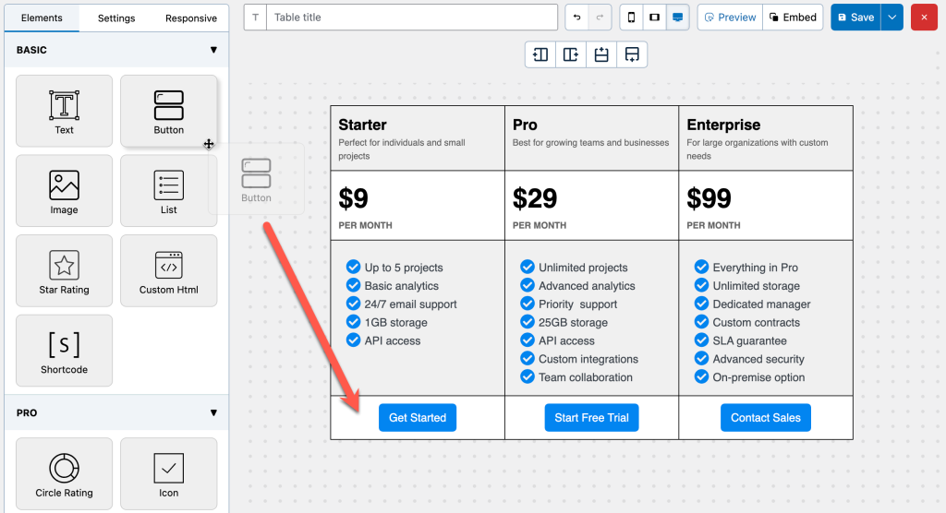Screen dimensions: 946x513
Task: Switch to tablet device view
Action: (x=655, y=18)
